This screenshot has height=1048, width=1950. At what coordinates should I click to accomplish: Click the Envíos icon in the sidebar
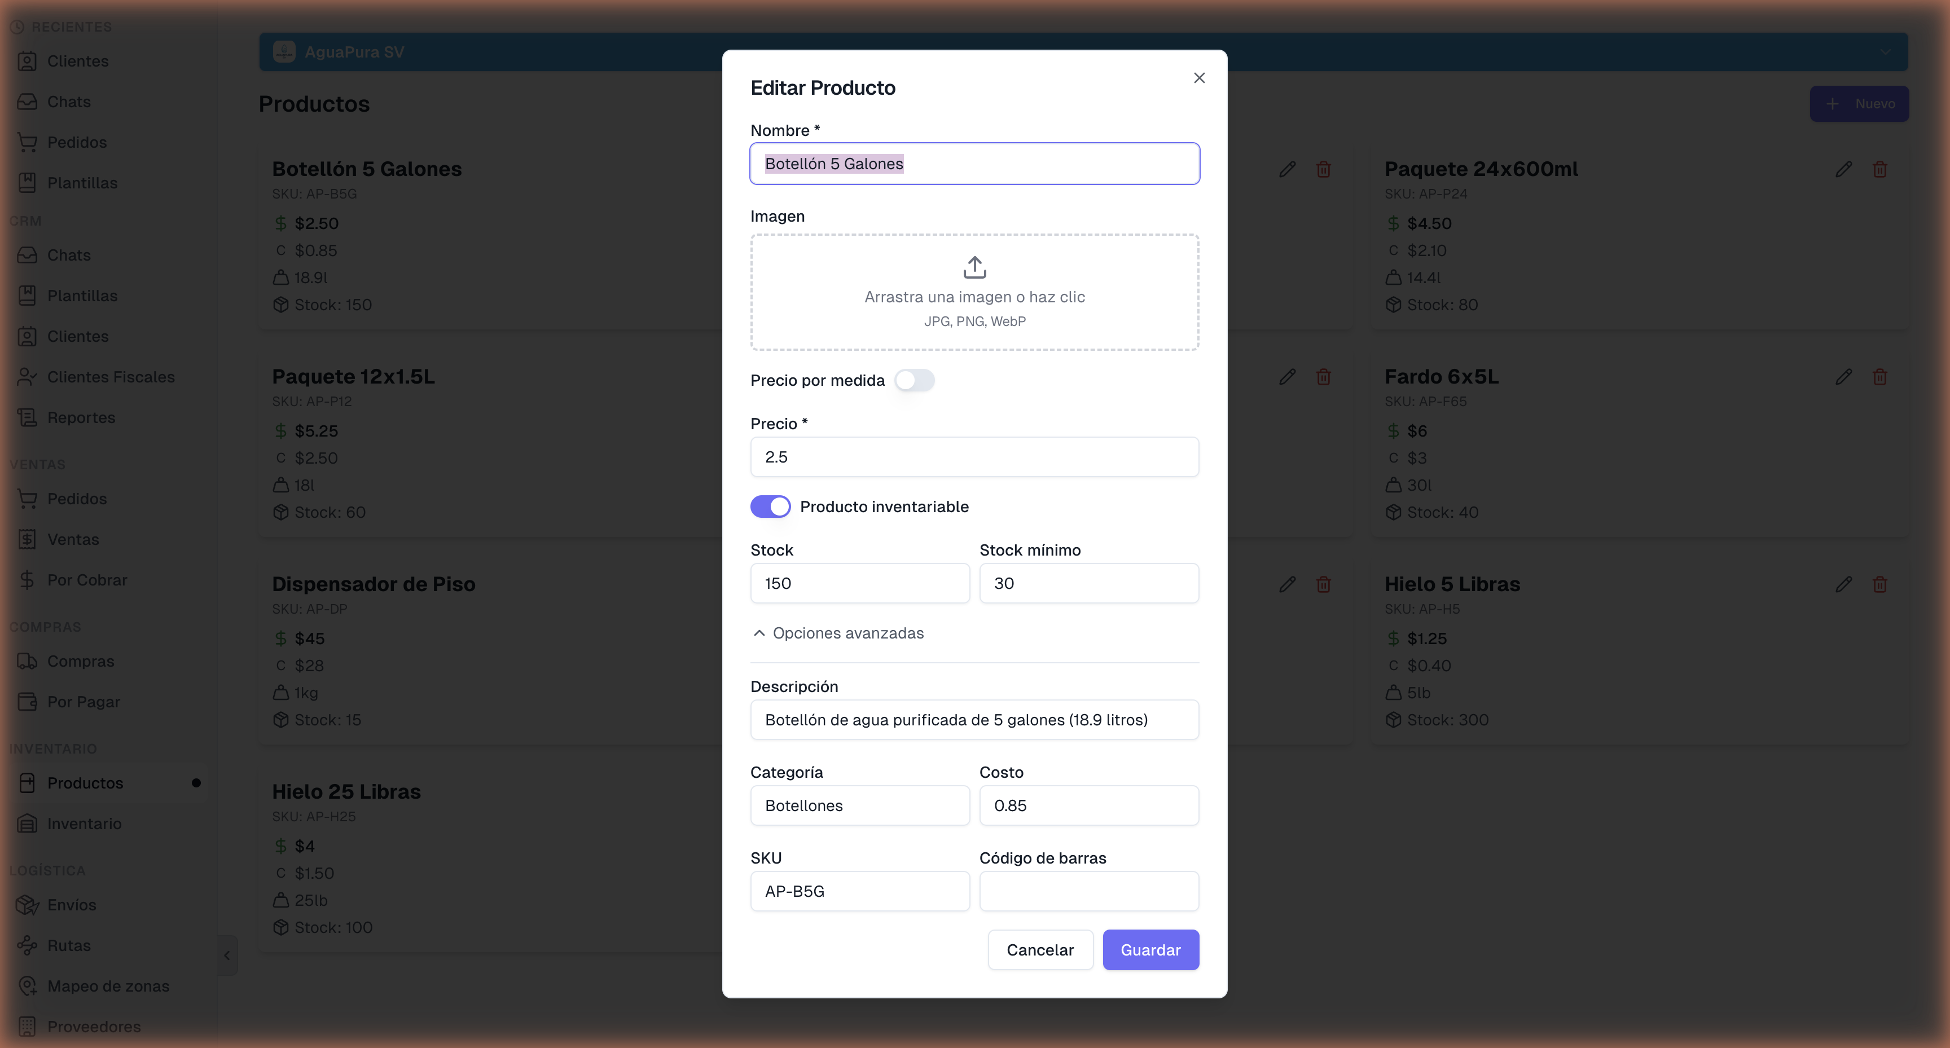(x=27, y=905)
